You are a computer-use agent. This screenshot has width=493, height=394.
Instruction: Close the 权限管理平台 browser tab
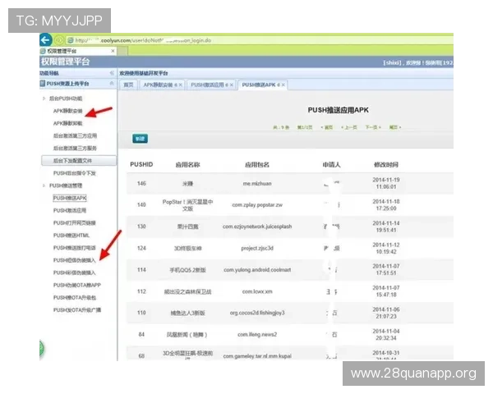point(113,51)
